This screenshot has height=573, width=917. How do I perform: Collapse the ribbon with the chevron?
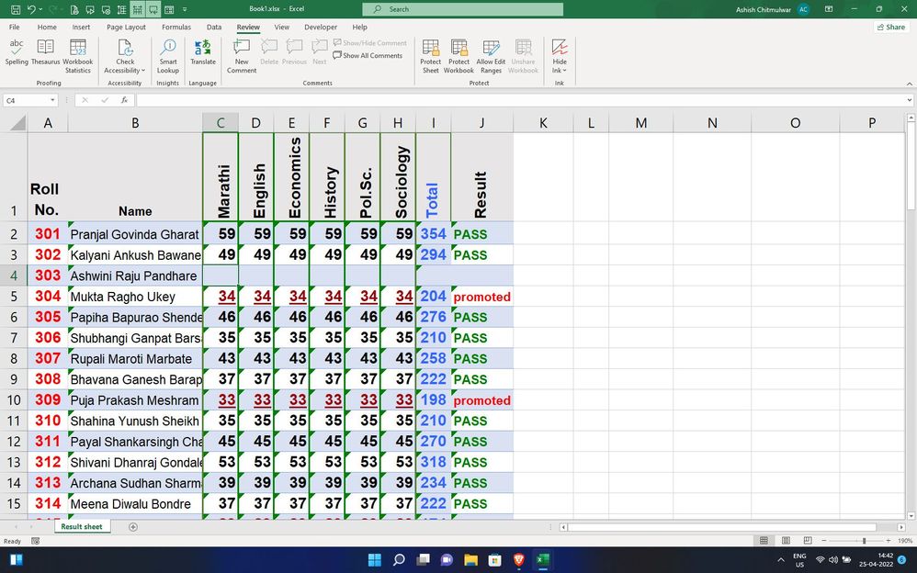(x=910, y=84)
